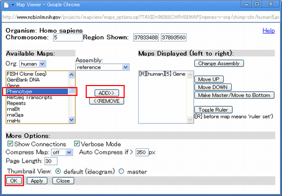Screen dimensions: 282x196
Task: Click the Help link
Action: (x=268, y=31)
